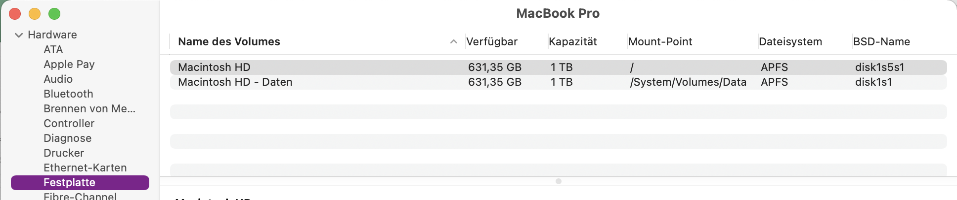Open the Diagnose section
The width and height of the screenshot is (957, 200).
(x=67, y=138)
